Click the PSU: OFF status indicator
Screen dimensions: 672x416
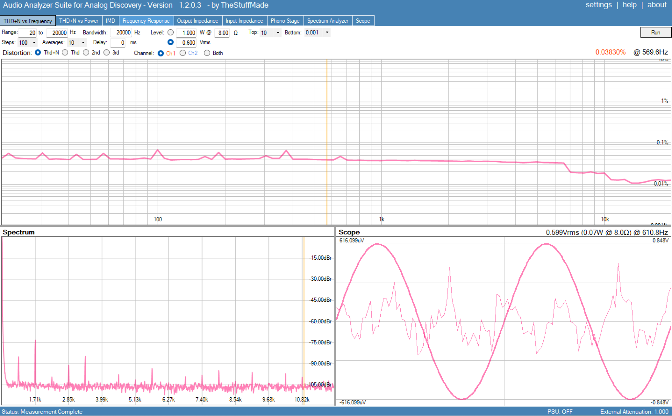(x=560, y=412)
